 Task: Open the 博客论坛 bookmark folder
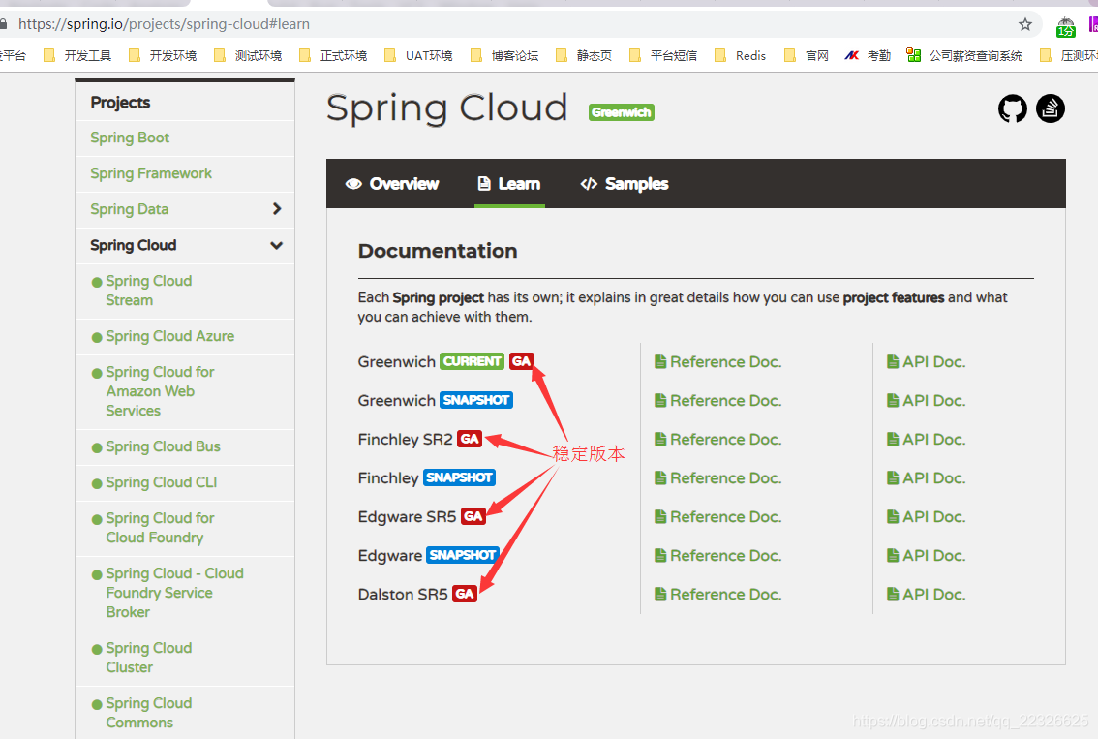coord(504,55)
